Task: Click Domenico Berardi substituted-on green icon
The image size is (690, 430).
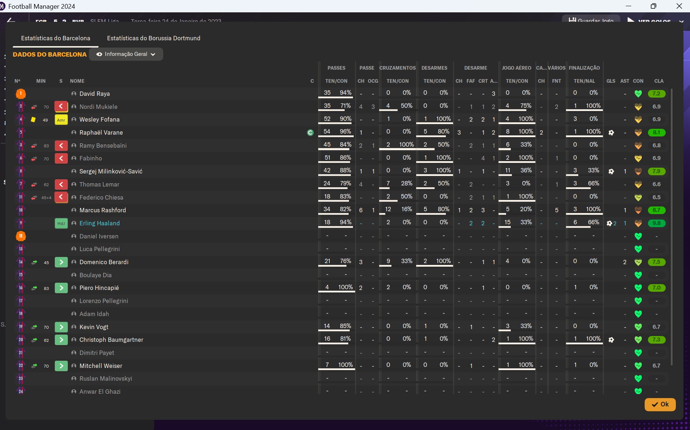Action: 61,262
